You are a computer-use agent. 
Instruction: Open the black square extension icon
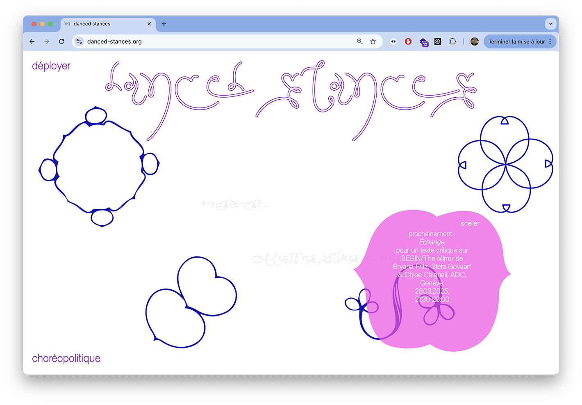tap(438, 41)
